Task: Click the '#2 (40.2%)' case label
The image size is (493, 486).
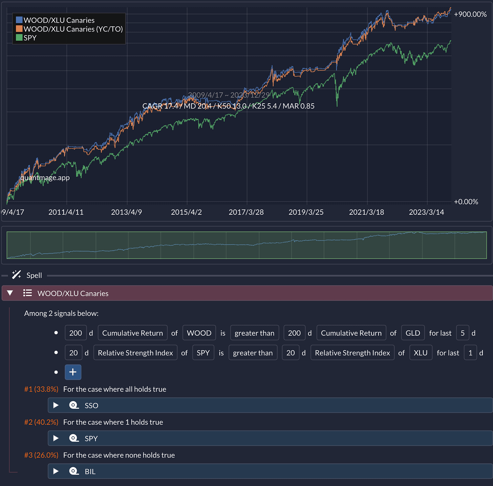Action: pos(41,422)
